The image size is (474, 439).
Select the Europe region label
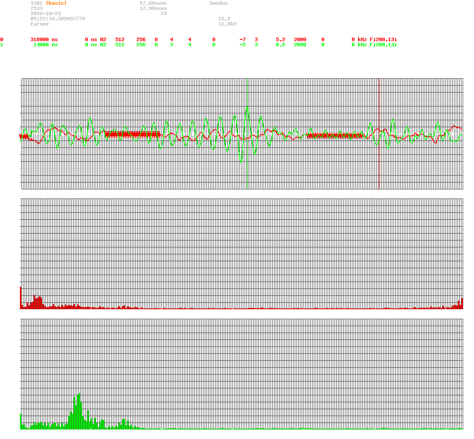point(39,24)
